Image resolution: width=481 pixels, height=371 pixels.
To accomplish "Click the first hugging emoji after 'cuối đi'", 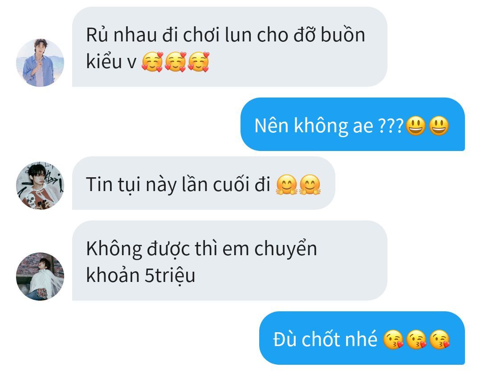I will [x=287, y=185].
